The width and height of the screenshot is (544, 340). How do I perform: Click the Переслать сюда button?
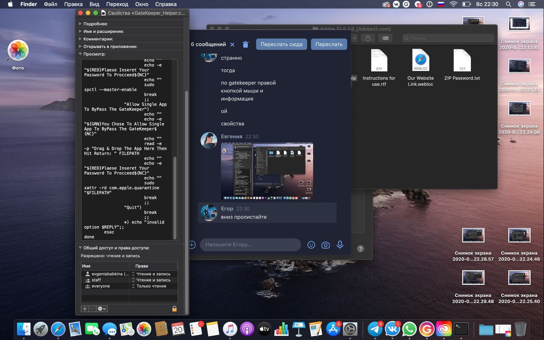coord(281,44)
